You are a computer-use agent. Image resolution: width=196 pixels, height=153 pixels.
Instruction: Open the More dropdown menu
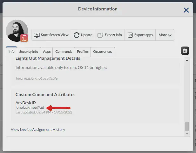pos(165,35)
